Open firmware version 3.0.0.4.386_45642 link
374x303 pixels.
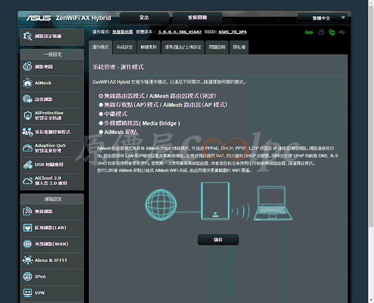click(x=180, y=32)
